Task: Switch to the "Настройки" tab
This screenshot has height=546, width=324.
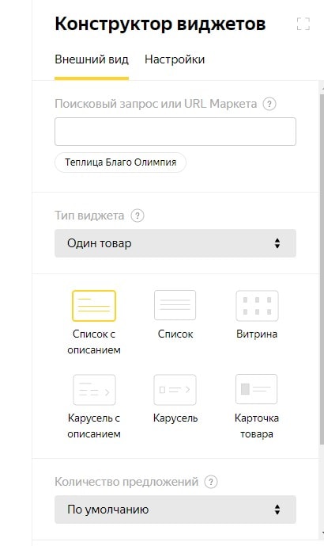Action: [175, 59]
